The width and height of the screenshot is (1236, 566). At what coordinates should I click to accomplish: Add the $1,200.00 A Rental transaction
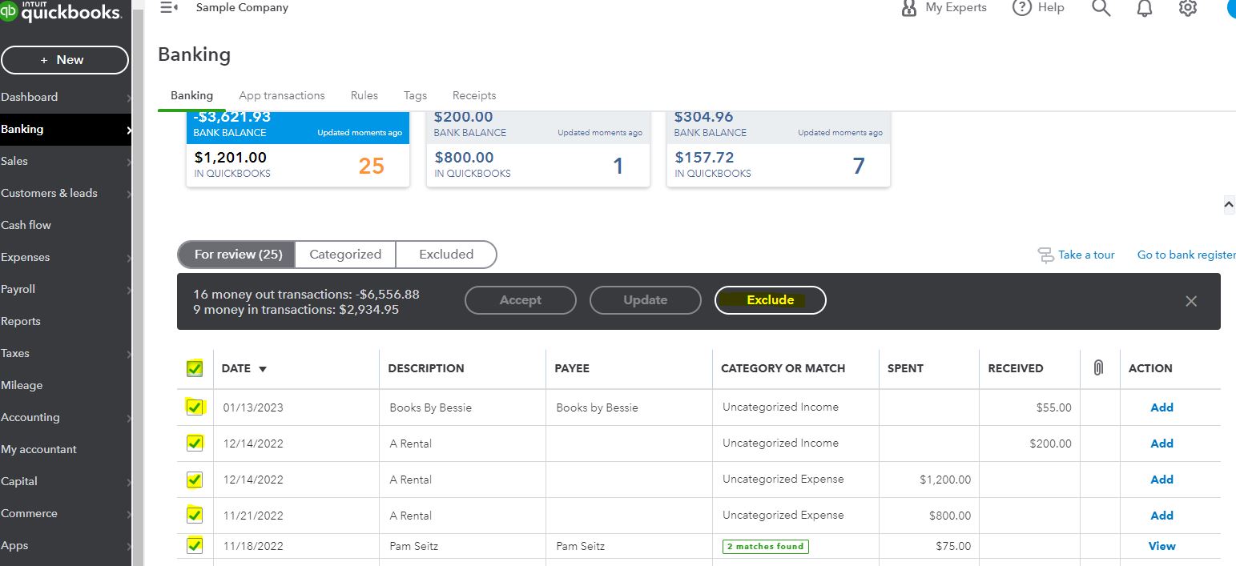pos(1162,480)
